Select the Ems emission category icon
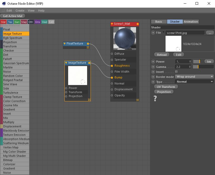 38,22
